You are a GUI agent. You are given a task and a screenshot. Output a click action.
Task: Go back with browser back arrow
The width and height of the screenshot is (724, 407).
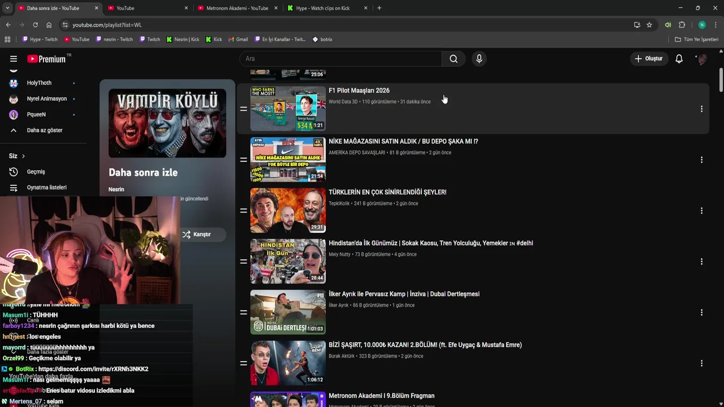tap(8, 25)
